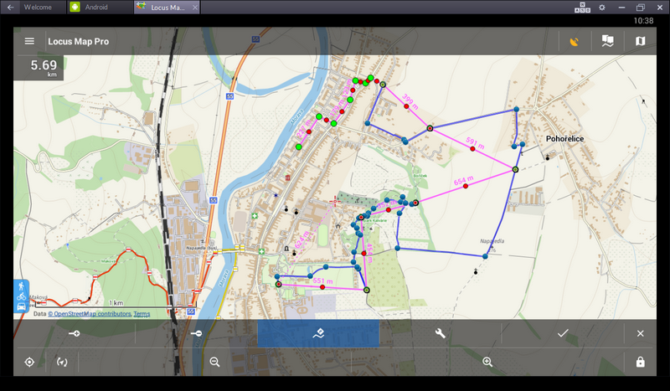
Task: Tap the red midpoint on 551 m segment
Action: tap(322, 287)
